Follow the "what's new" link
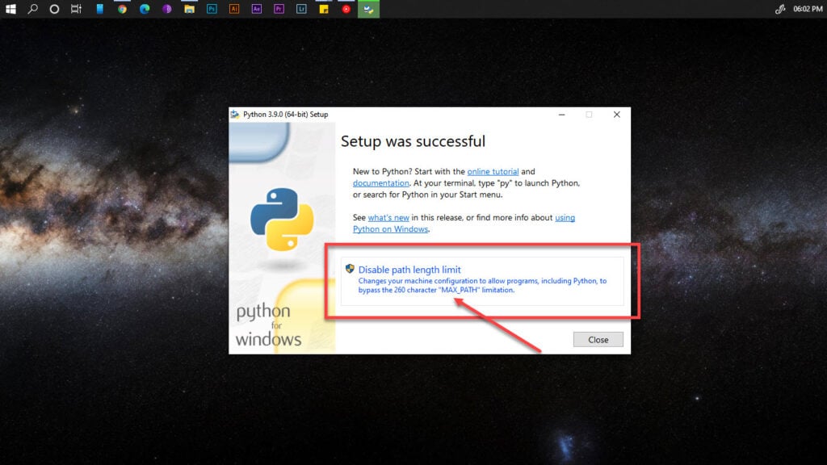The image size is (827, 465). pos(388,217)
